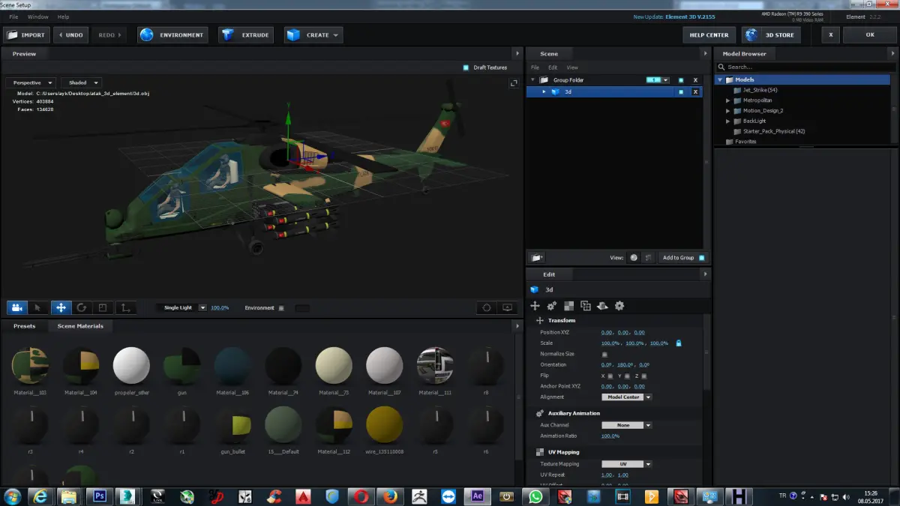Click the EXTRUDE button
Image resolution: width=900 pixels, height=506 pixels.
point(246,35)
